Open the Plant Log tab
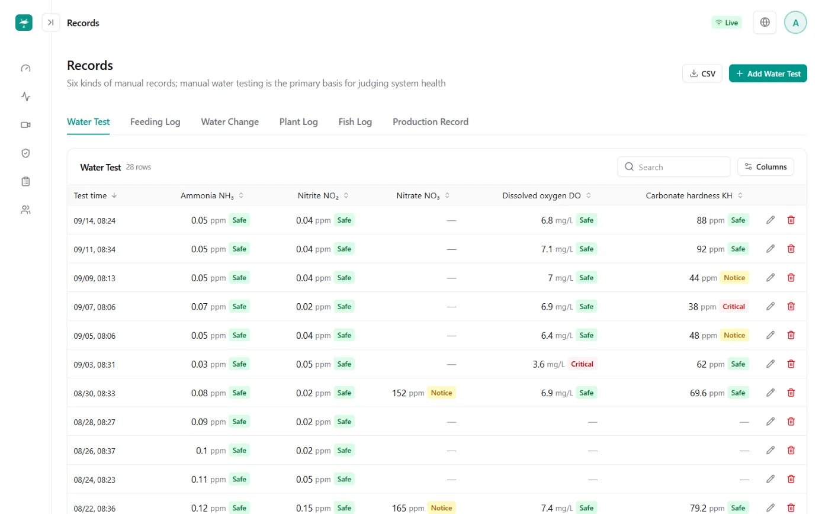This screenshot has width=822, height=514. point(298,122)
